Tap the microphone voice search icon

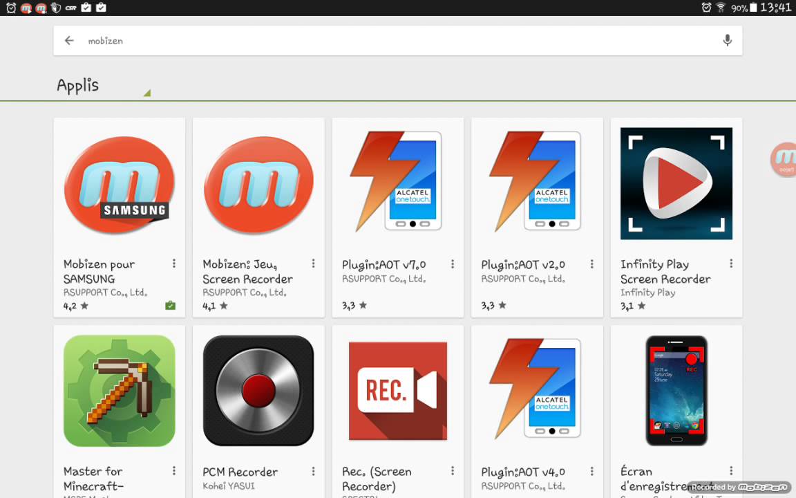(x=727, y=40)
